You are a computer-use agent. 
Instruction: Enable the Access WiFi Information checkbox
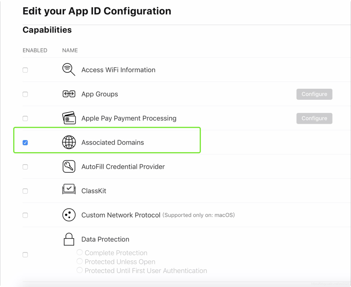click(25, 70)
